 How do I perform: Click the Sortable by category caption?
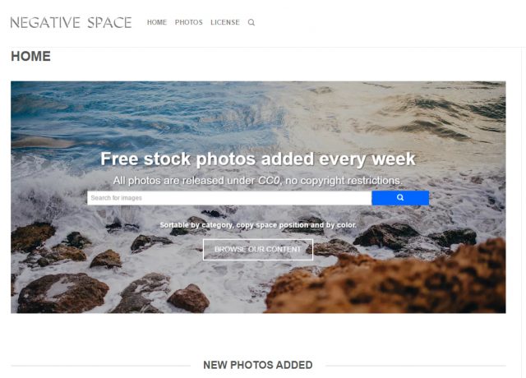pos(258,225)
